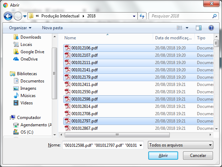Image resolution: width=222 pixels, height=167 pixels.
Task: Click navigation pane scroll down arrow
Action: click(x=55, y=135)
